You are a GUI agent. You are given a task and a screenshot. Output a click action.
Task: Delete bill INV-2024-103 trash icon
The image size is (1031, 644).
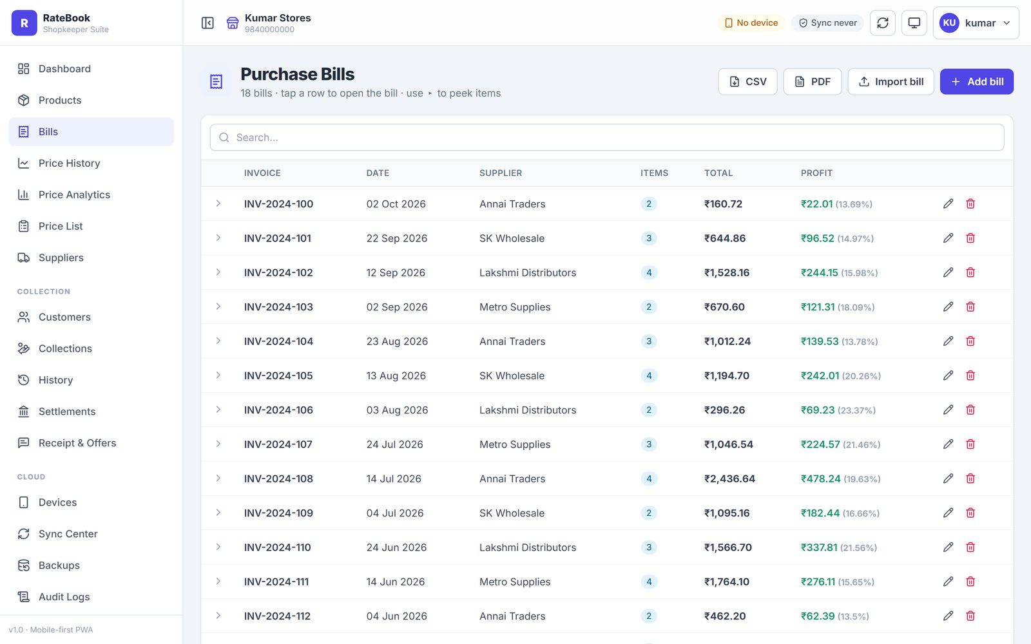[x=970, y=307]
